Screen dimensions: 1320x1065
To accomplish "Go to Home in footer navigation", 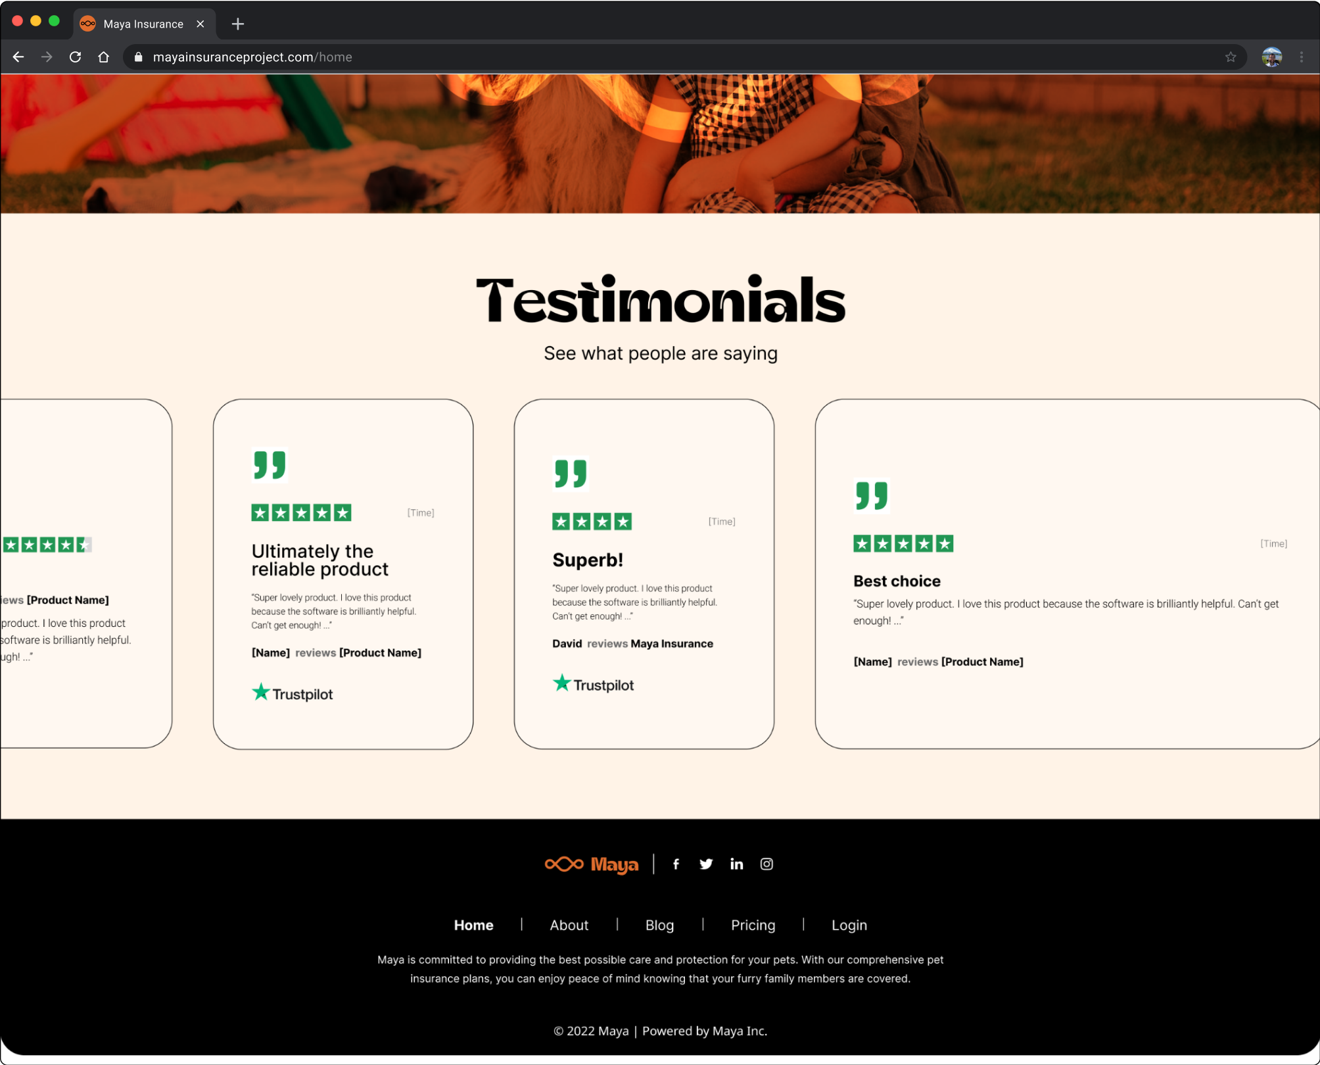I will 473,925.
